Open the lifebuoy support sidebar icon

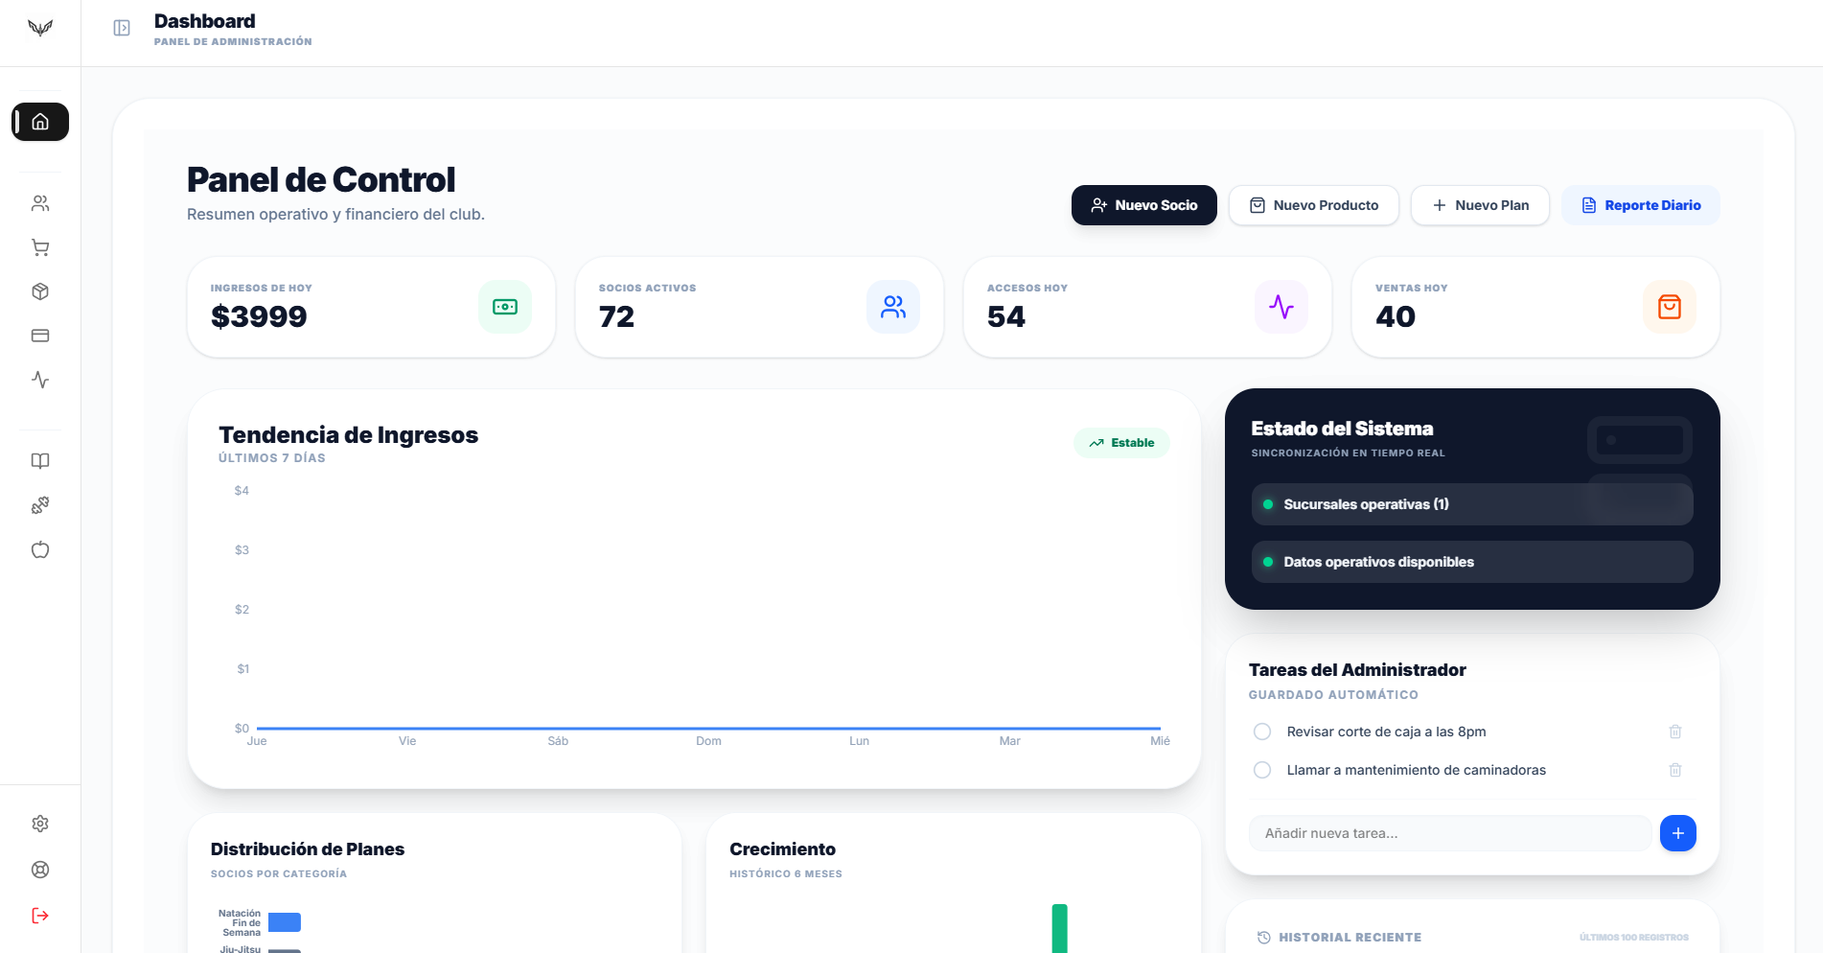[x=40, y=870]
